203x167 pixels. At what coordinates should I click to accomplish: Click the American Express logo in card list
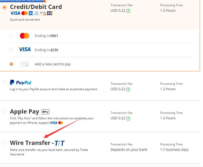pyautogui.click(x=31, y=13)
